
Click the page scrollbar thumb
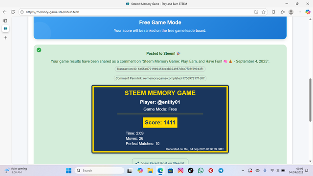coord(310,100)
